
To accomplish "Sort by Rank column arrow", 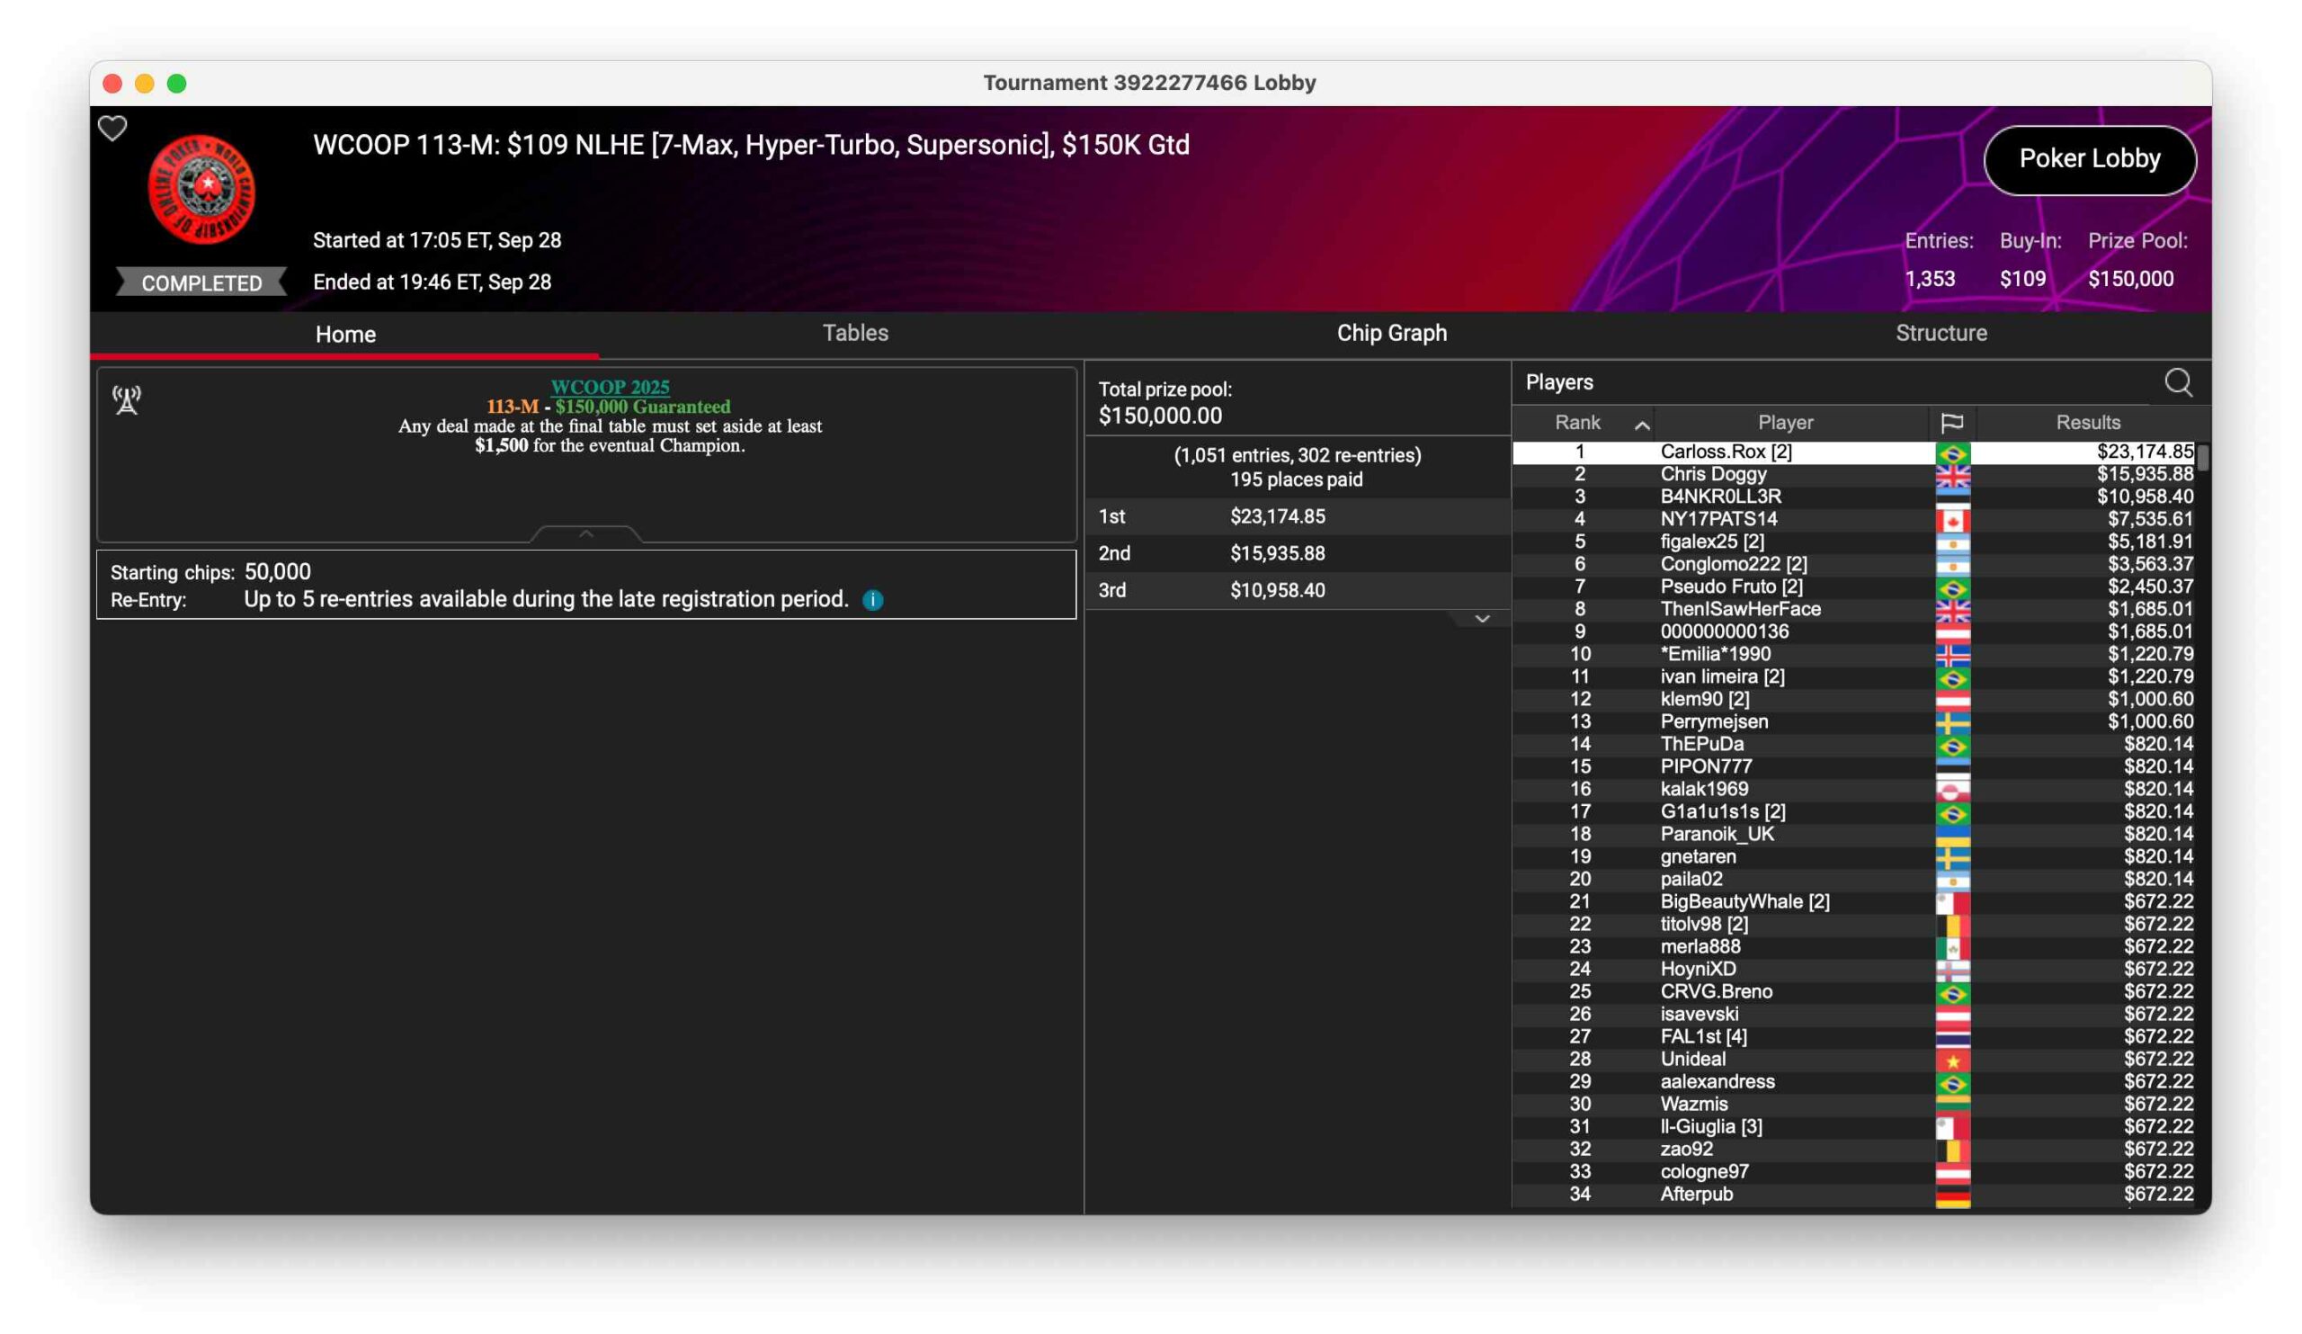I will tap(1642, 425).
